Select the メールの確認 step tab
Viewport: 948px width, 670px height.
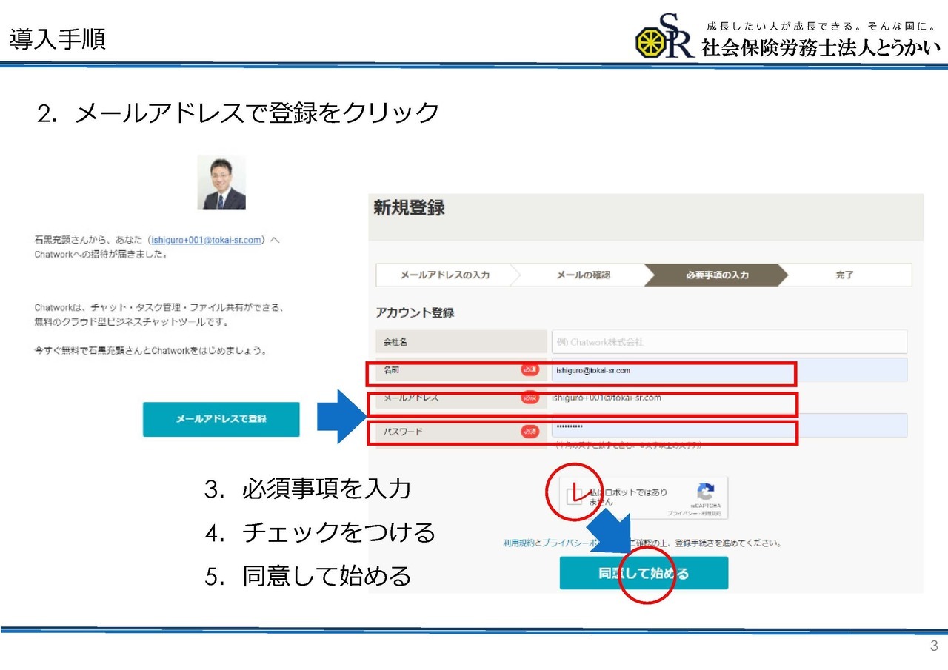click(x=584, y=275)
